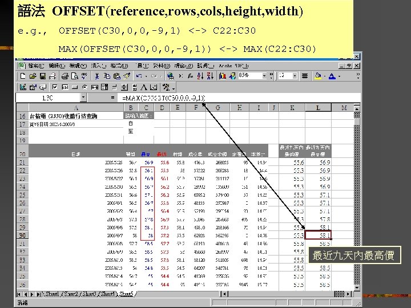Expand the Undo history dropdown arrow
The height and width of the screenshot is (308, 411).
tap(146, 76)
